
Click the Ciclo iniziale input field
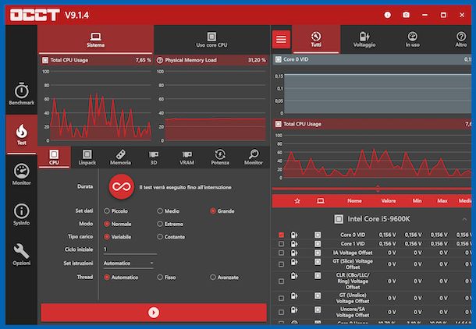[130, 249]
